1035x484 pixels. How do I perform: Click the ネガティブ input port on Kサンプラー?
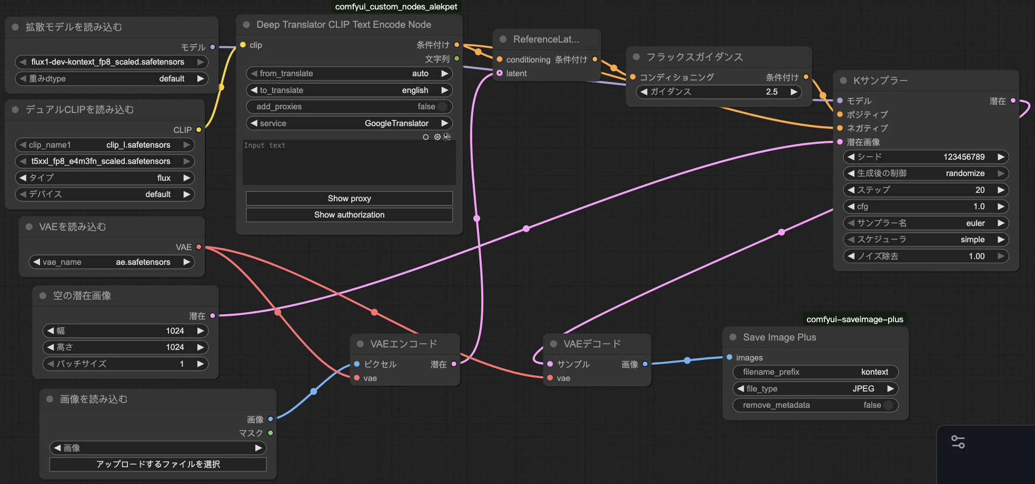coord(840,128)
